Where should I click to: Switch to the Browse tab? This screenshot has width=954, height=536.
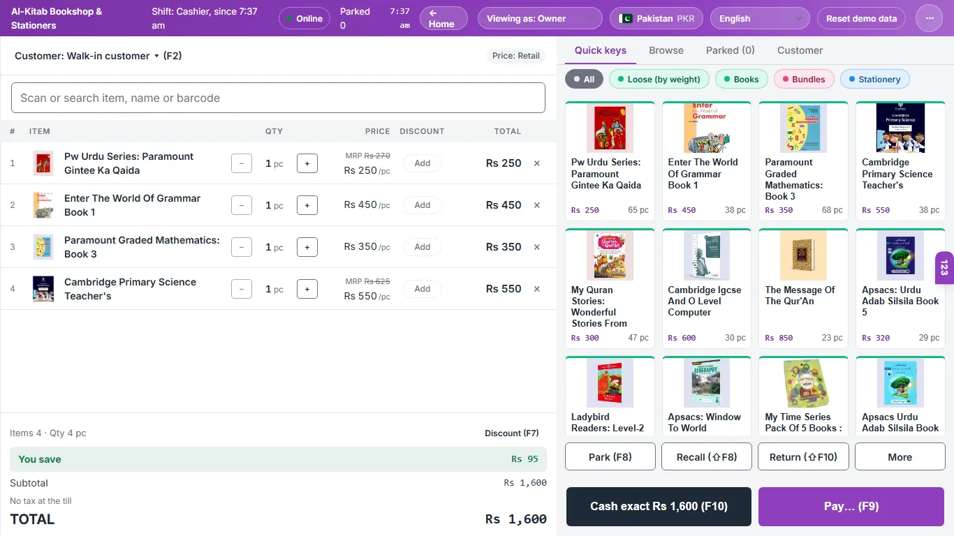pos(666,50)
